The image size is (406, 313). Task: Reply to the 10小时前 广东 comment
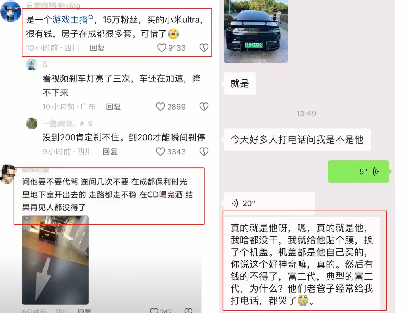tap(113, 107)
